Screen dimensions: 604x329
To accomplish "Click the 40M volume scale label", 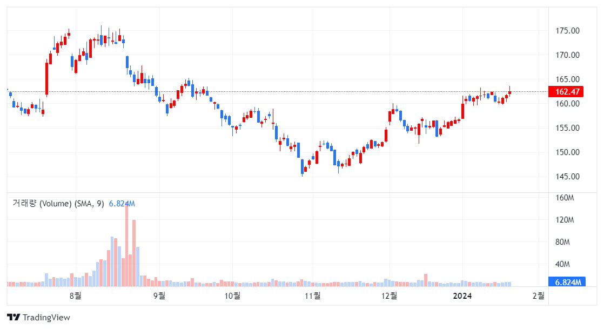I will 562,264.
